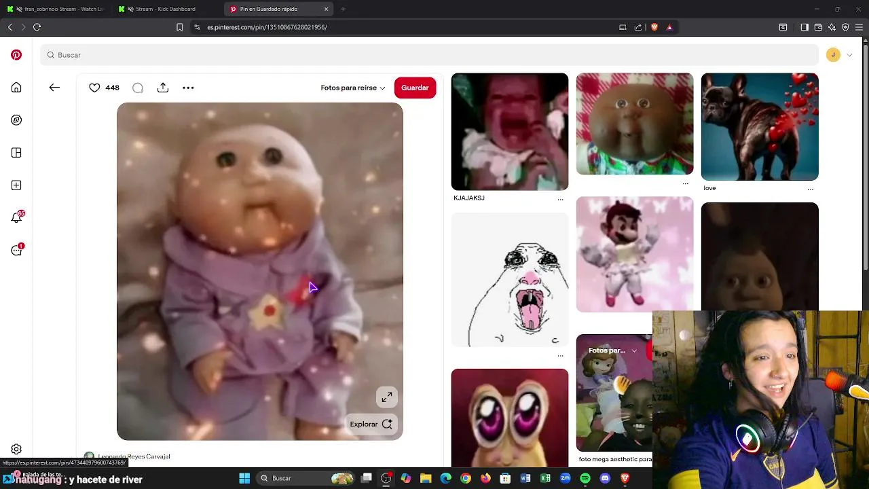Open a new browser tab
Viewport: 869px width, 489px height.
pos(343,9)
